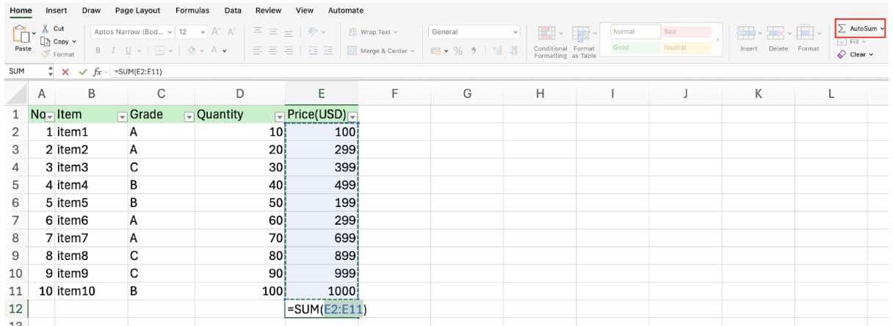
Task: Click the Format as Table icon
Action: [x=581, y=34]
